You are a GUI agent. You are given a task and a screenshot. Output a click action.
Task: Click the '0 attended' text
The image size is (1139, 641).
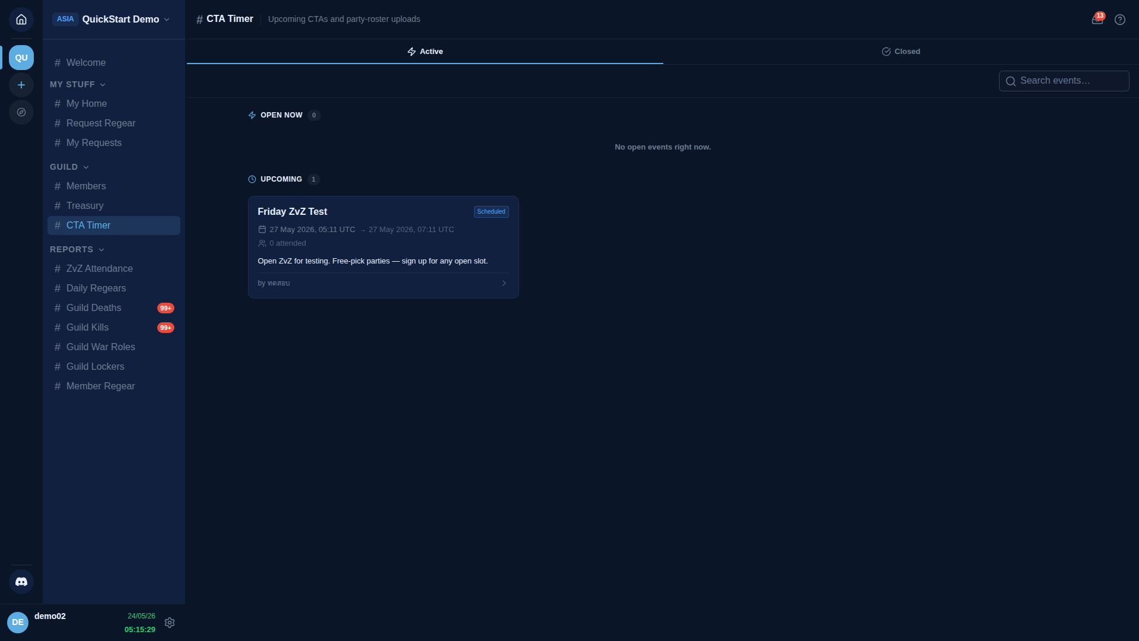click(288, 243)
